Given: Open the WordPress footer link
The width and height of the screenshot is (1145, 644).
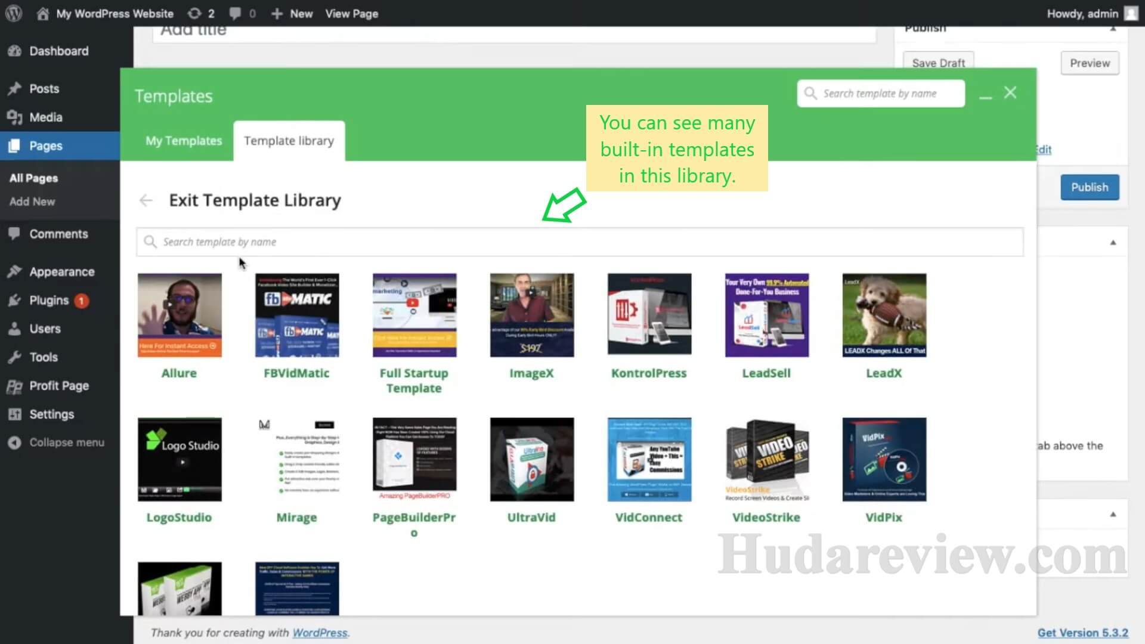Looking at the screenshot, I should pos(320,633).
